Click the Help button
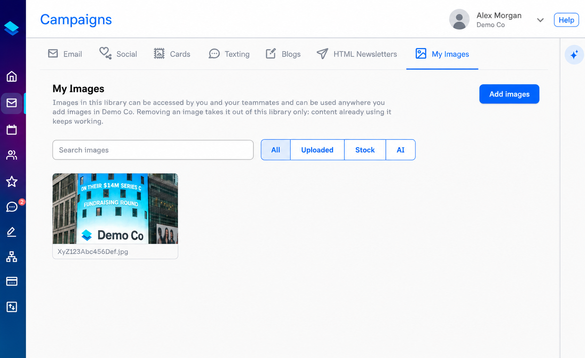The width and height of the screenshot is (585, 358). pos(566,20)
